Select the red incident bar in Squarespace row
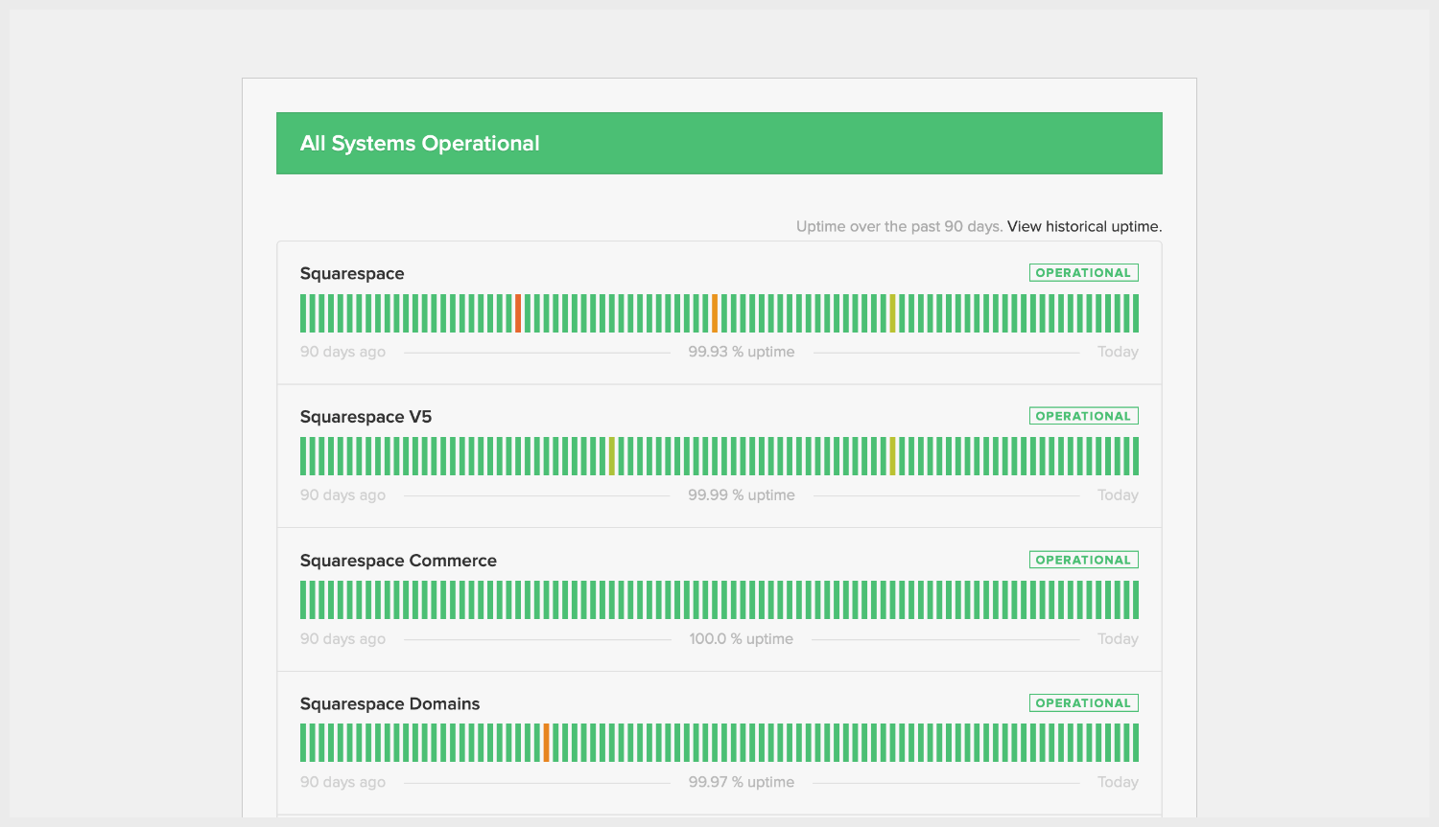1439x827 pixels. click(518, 313)
